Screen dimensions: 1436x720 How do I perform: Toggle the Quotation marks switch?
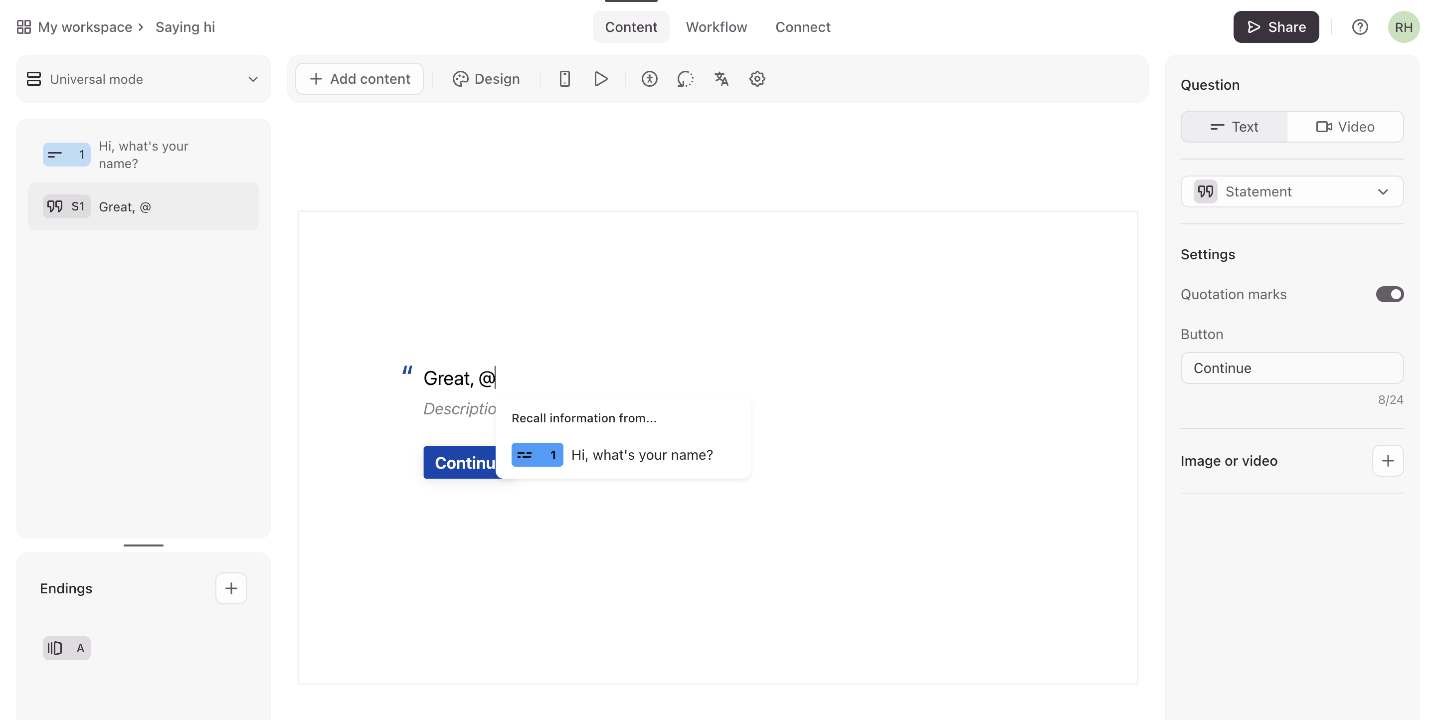coord(1389,294)
